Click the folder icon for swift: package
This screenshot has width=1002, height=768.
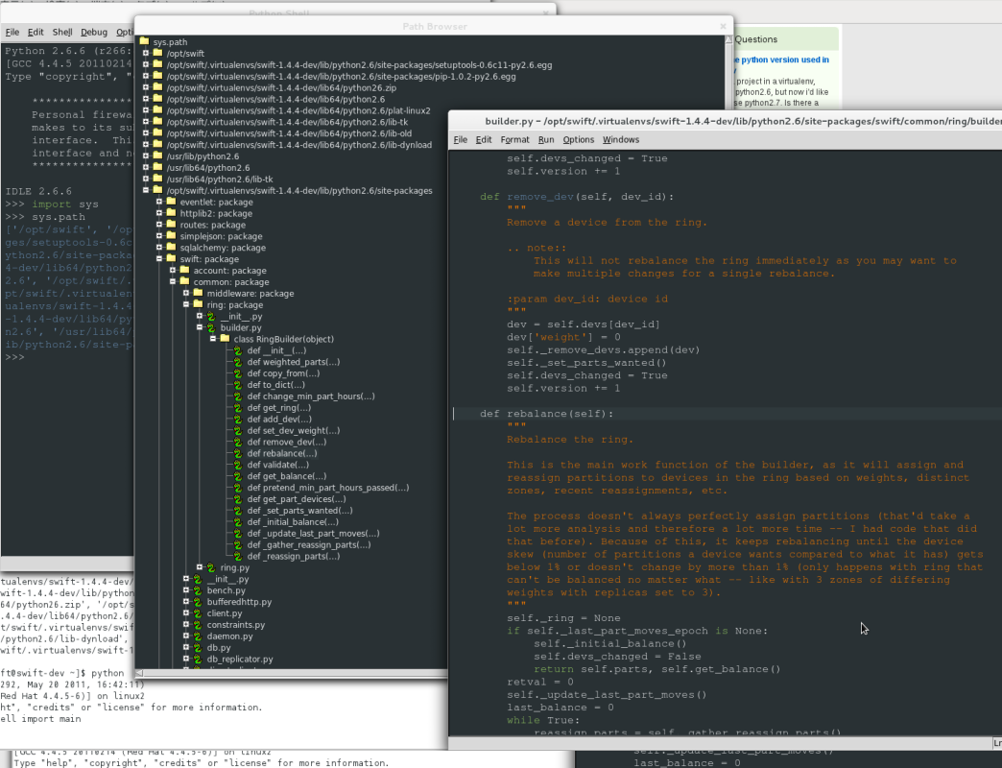170,258
